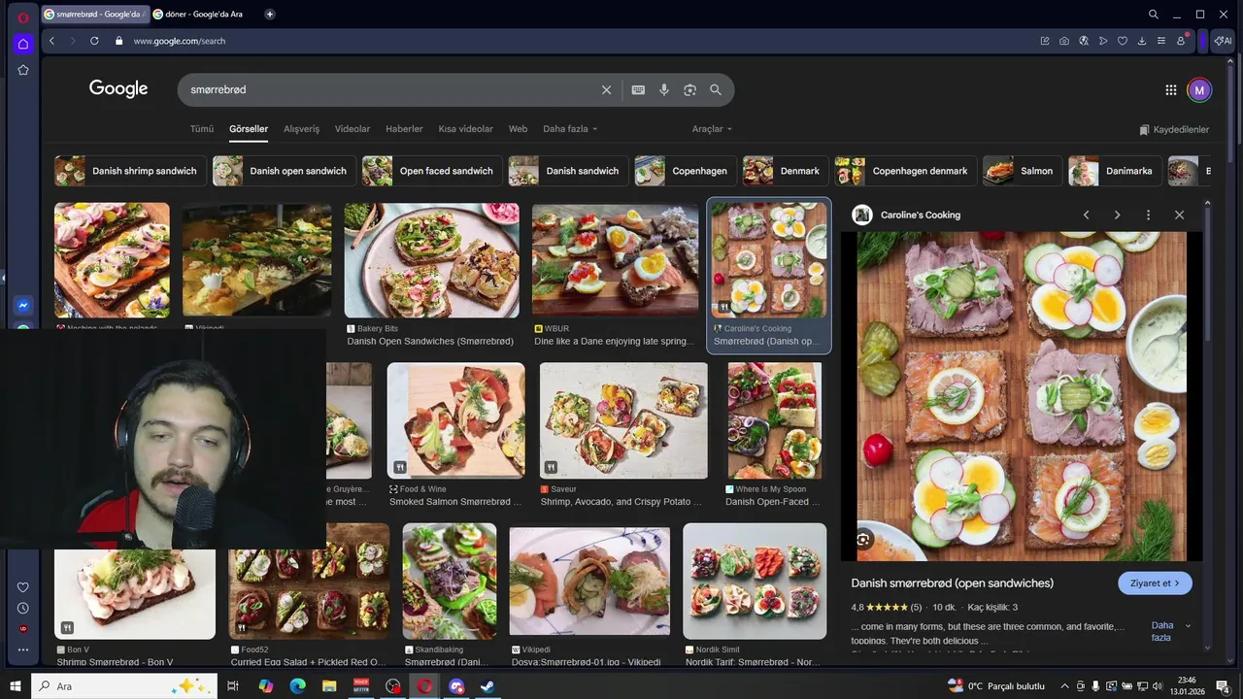1243x699 pixels.
Task: Click the Google logo
Action: click(x=118, y=88)
